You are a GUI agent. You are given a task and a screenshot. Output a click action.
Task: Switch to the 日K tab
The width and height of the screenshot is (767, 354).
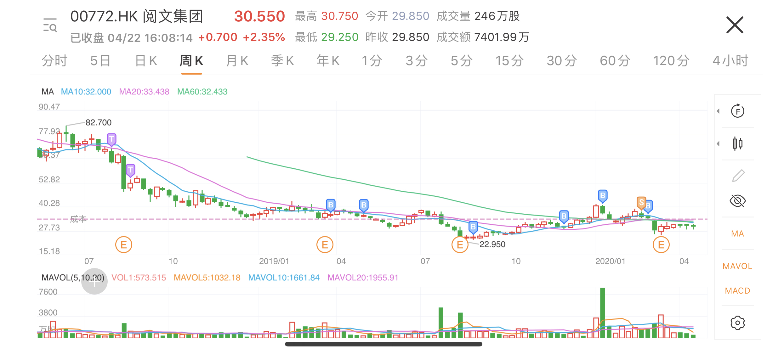(x=146, y=61)
